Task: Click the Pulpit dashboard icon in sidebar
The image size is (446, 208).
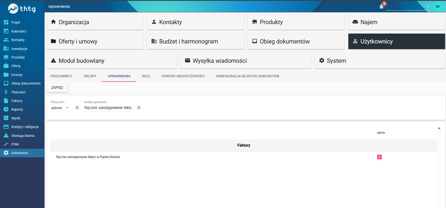Action: click(x=6, y=22)
